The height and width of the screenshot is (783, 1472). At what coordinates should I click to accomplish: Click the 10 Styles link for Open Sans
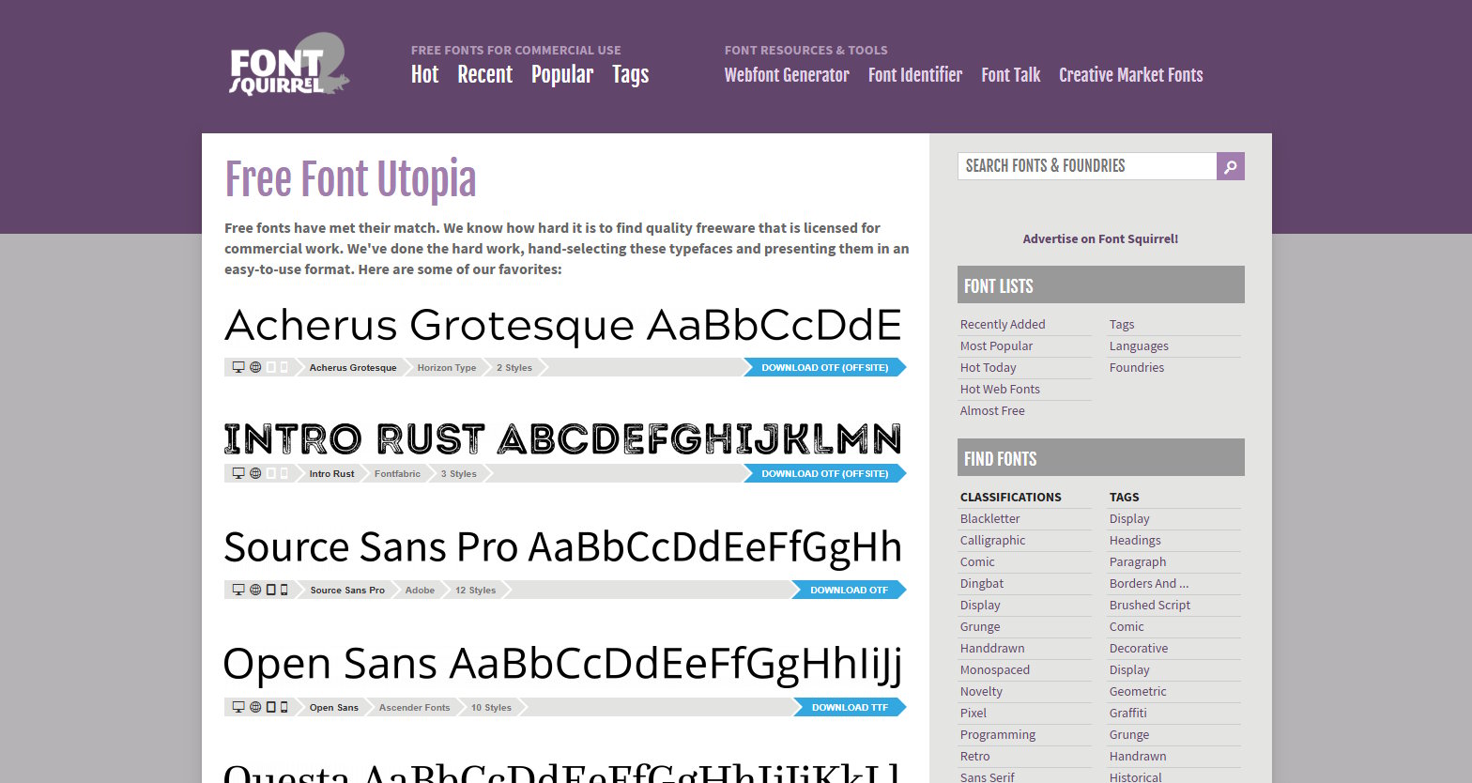pyautogui.click(x=491, y=707)
